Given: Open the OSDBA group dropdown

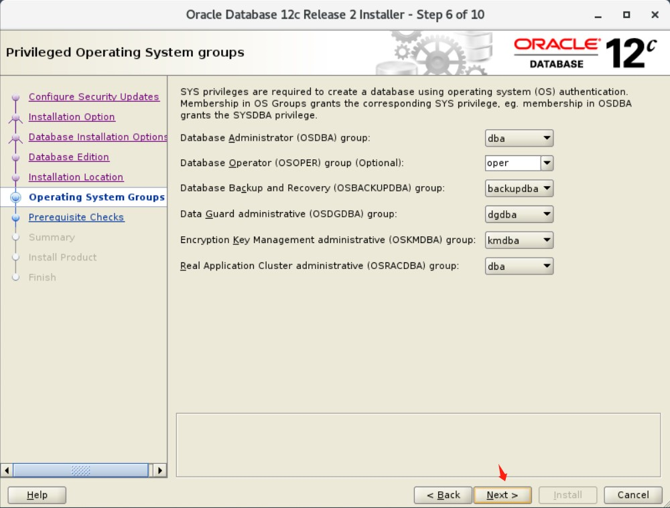Looking at the screenshot, I should 519,139.
